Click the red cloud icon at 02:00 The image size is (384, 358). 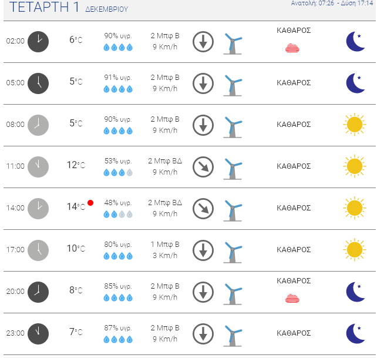(292, 48)
